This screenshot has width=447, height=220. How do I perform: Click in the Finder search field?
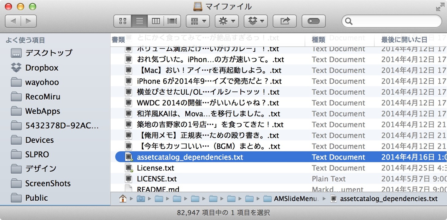[392, 21]
